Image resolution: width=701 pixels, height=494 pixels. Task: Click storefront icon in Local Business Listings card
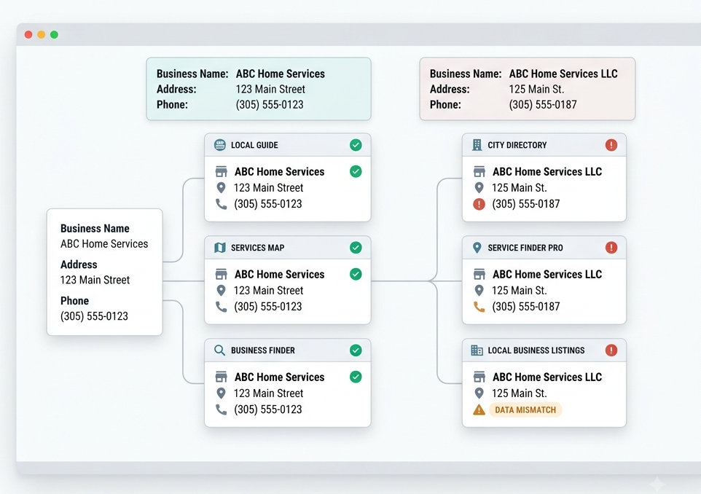[x=479, y=377]
